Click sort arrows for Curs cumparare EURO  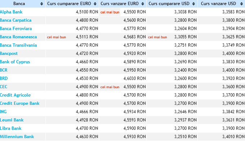coord(95,4)
